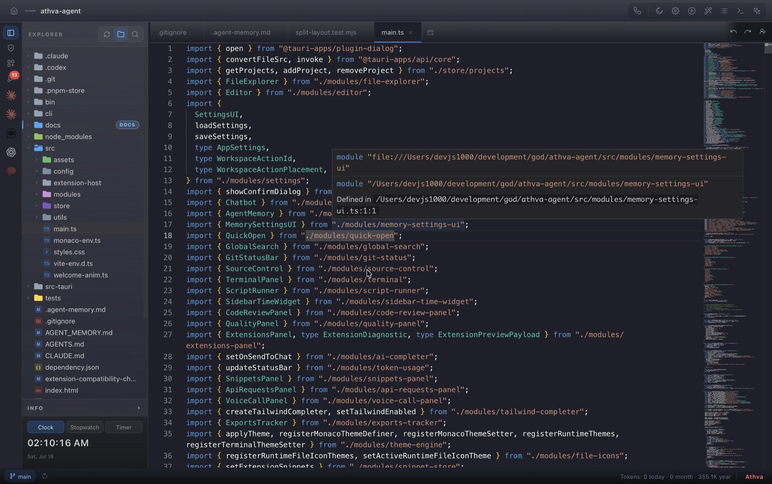The height and width of the screenshot is (484, 772).
Task: Close the main.ts tab
Action: (410, 33)
